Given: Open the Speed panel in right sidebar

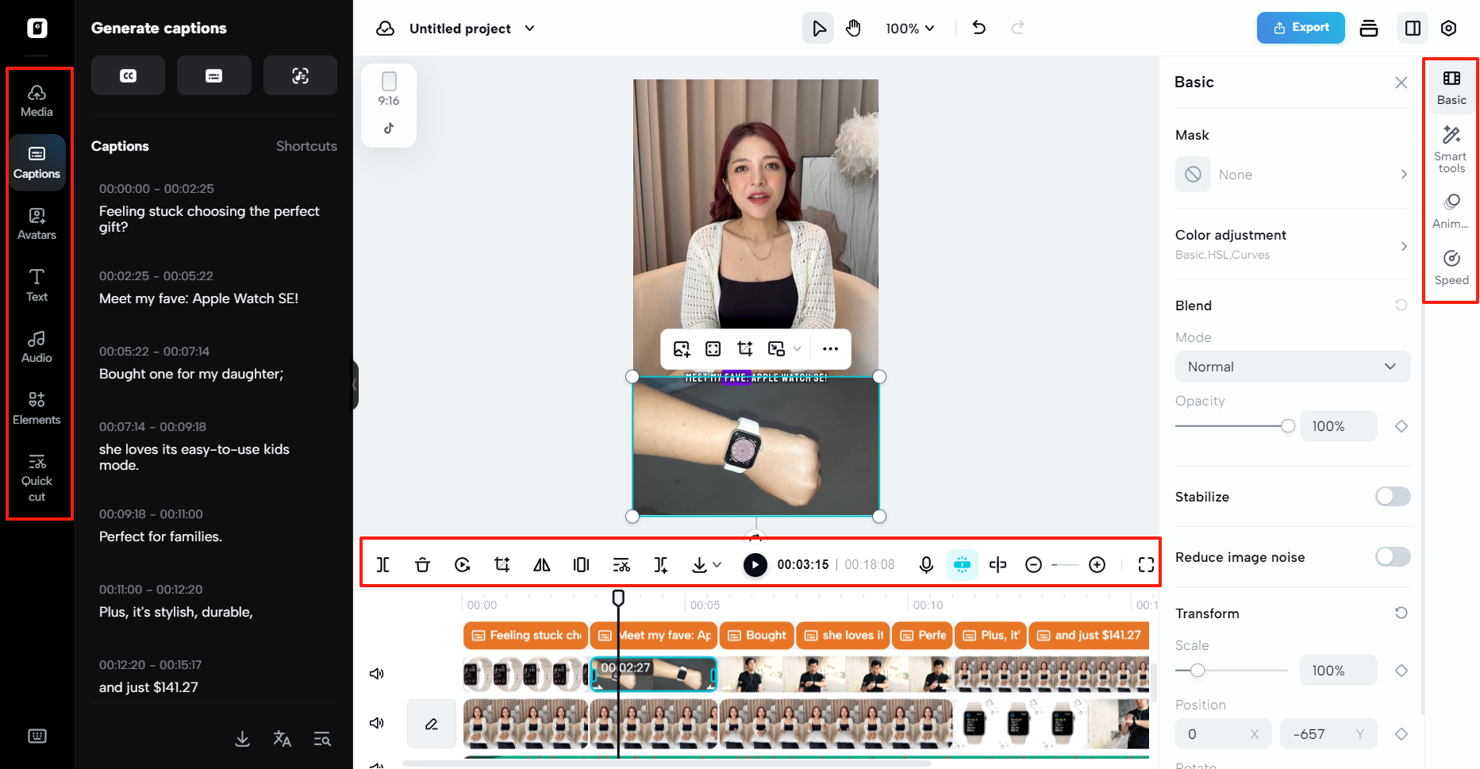Looking at the screenshot, I should (x=1451, y=267).
